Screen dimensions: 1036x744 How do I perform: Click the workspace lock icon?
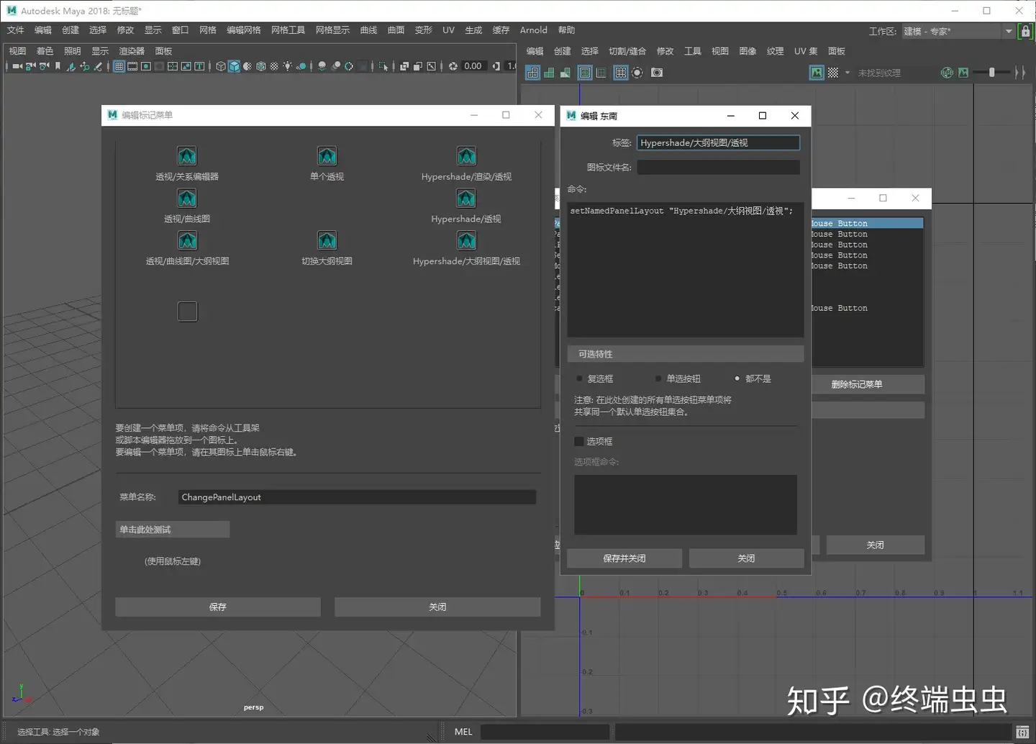click(1025, 31)
